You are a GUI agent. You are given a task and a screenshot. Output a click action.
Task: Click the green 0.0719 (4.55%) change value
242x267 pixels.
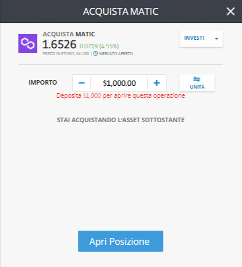[x=99, y=46]
